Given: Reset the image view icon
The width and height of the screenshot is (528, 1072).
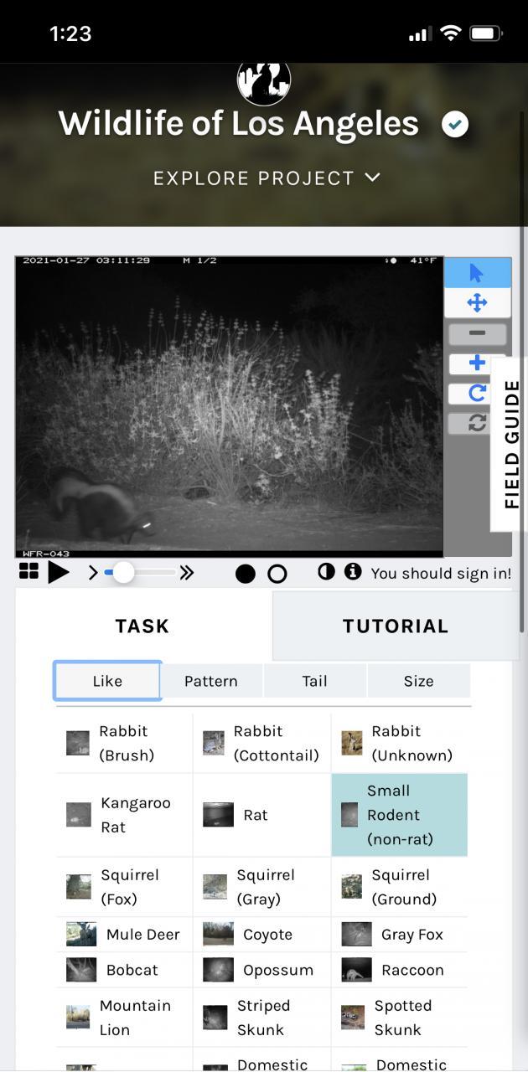Looking at the screenshot, I should [x=477, y=423].
